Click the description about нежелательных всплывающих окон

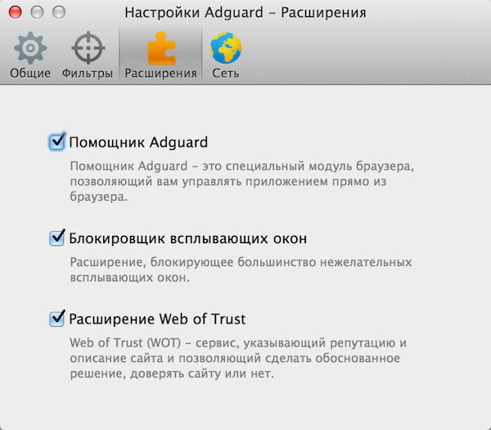tap(241, 269)
